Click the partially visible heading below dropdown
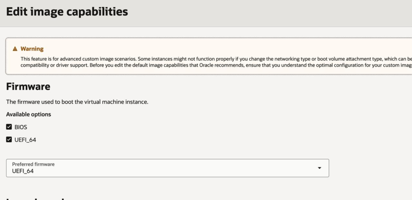412x200 pixels. coord(35,198)
